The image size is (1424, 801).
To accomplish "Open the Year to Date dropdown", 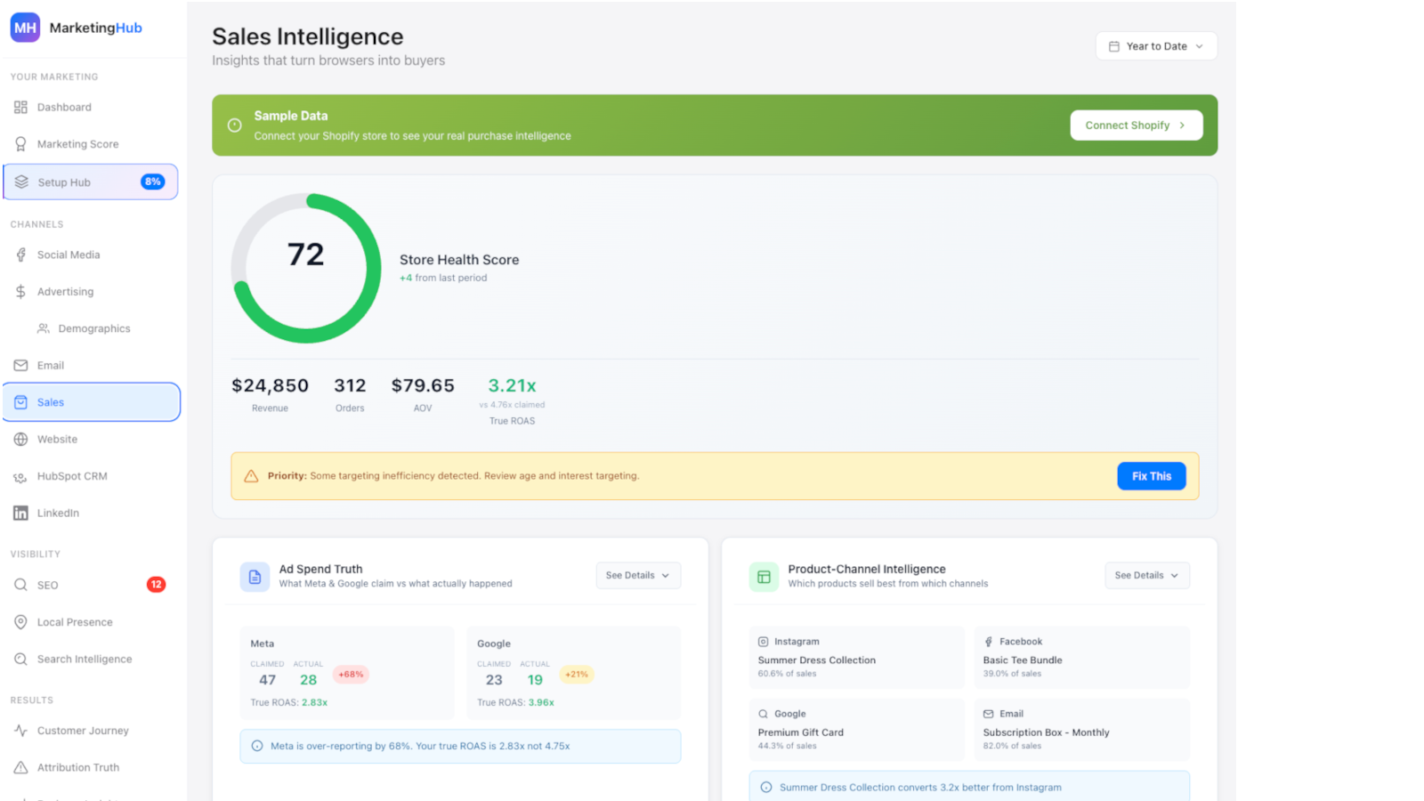I will tap(1155, 46).
